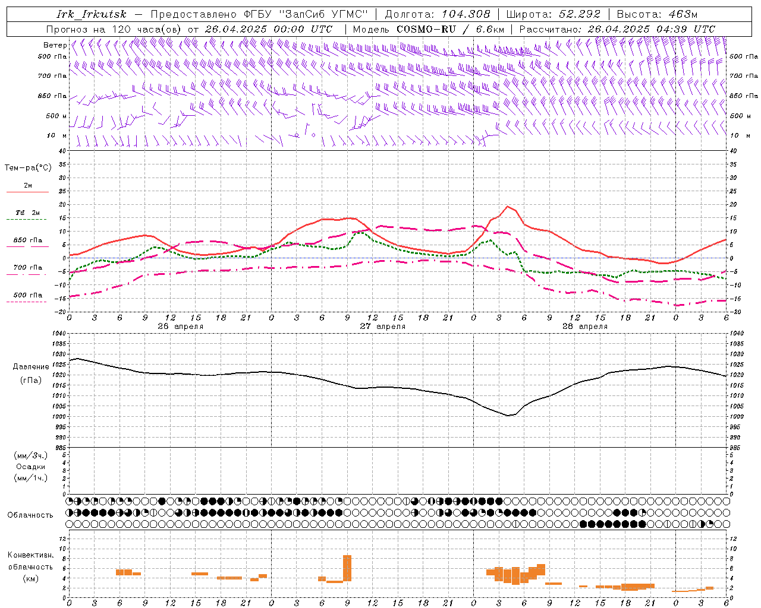Screen dimensions: 761x608
Task: Click the Конвективн. convective cloud label
Action: coord(31,555)
